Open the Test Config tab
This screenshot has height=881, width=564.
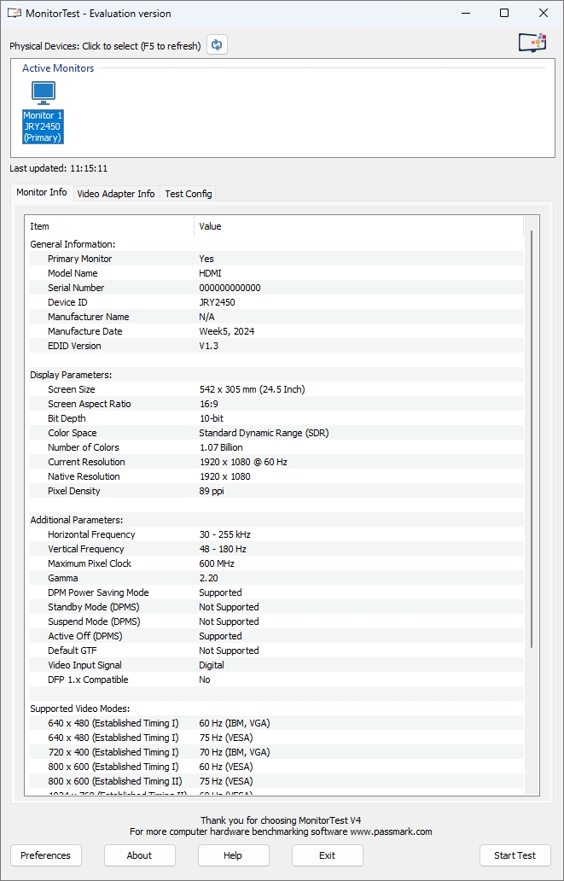click(188, 194)
